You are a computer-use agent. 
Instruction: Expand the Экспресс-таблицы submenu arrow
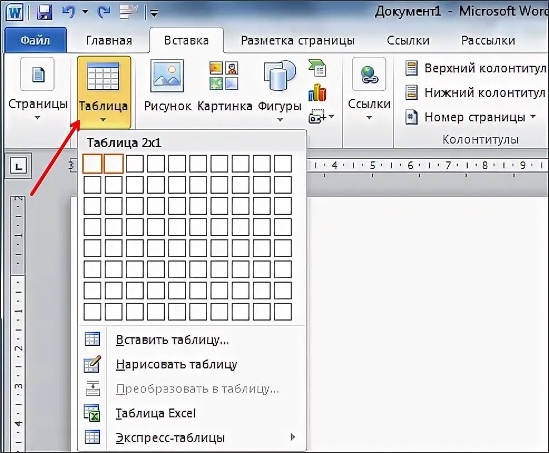tap(293, 437)
